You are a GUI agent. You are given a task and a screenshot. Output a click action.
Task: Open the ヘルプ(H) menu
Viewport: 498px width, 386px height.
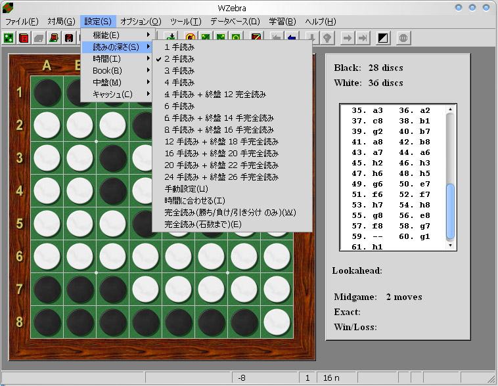click(x=321, y=22)
